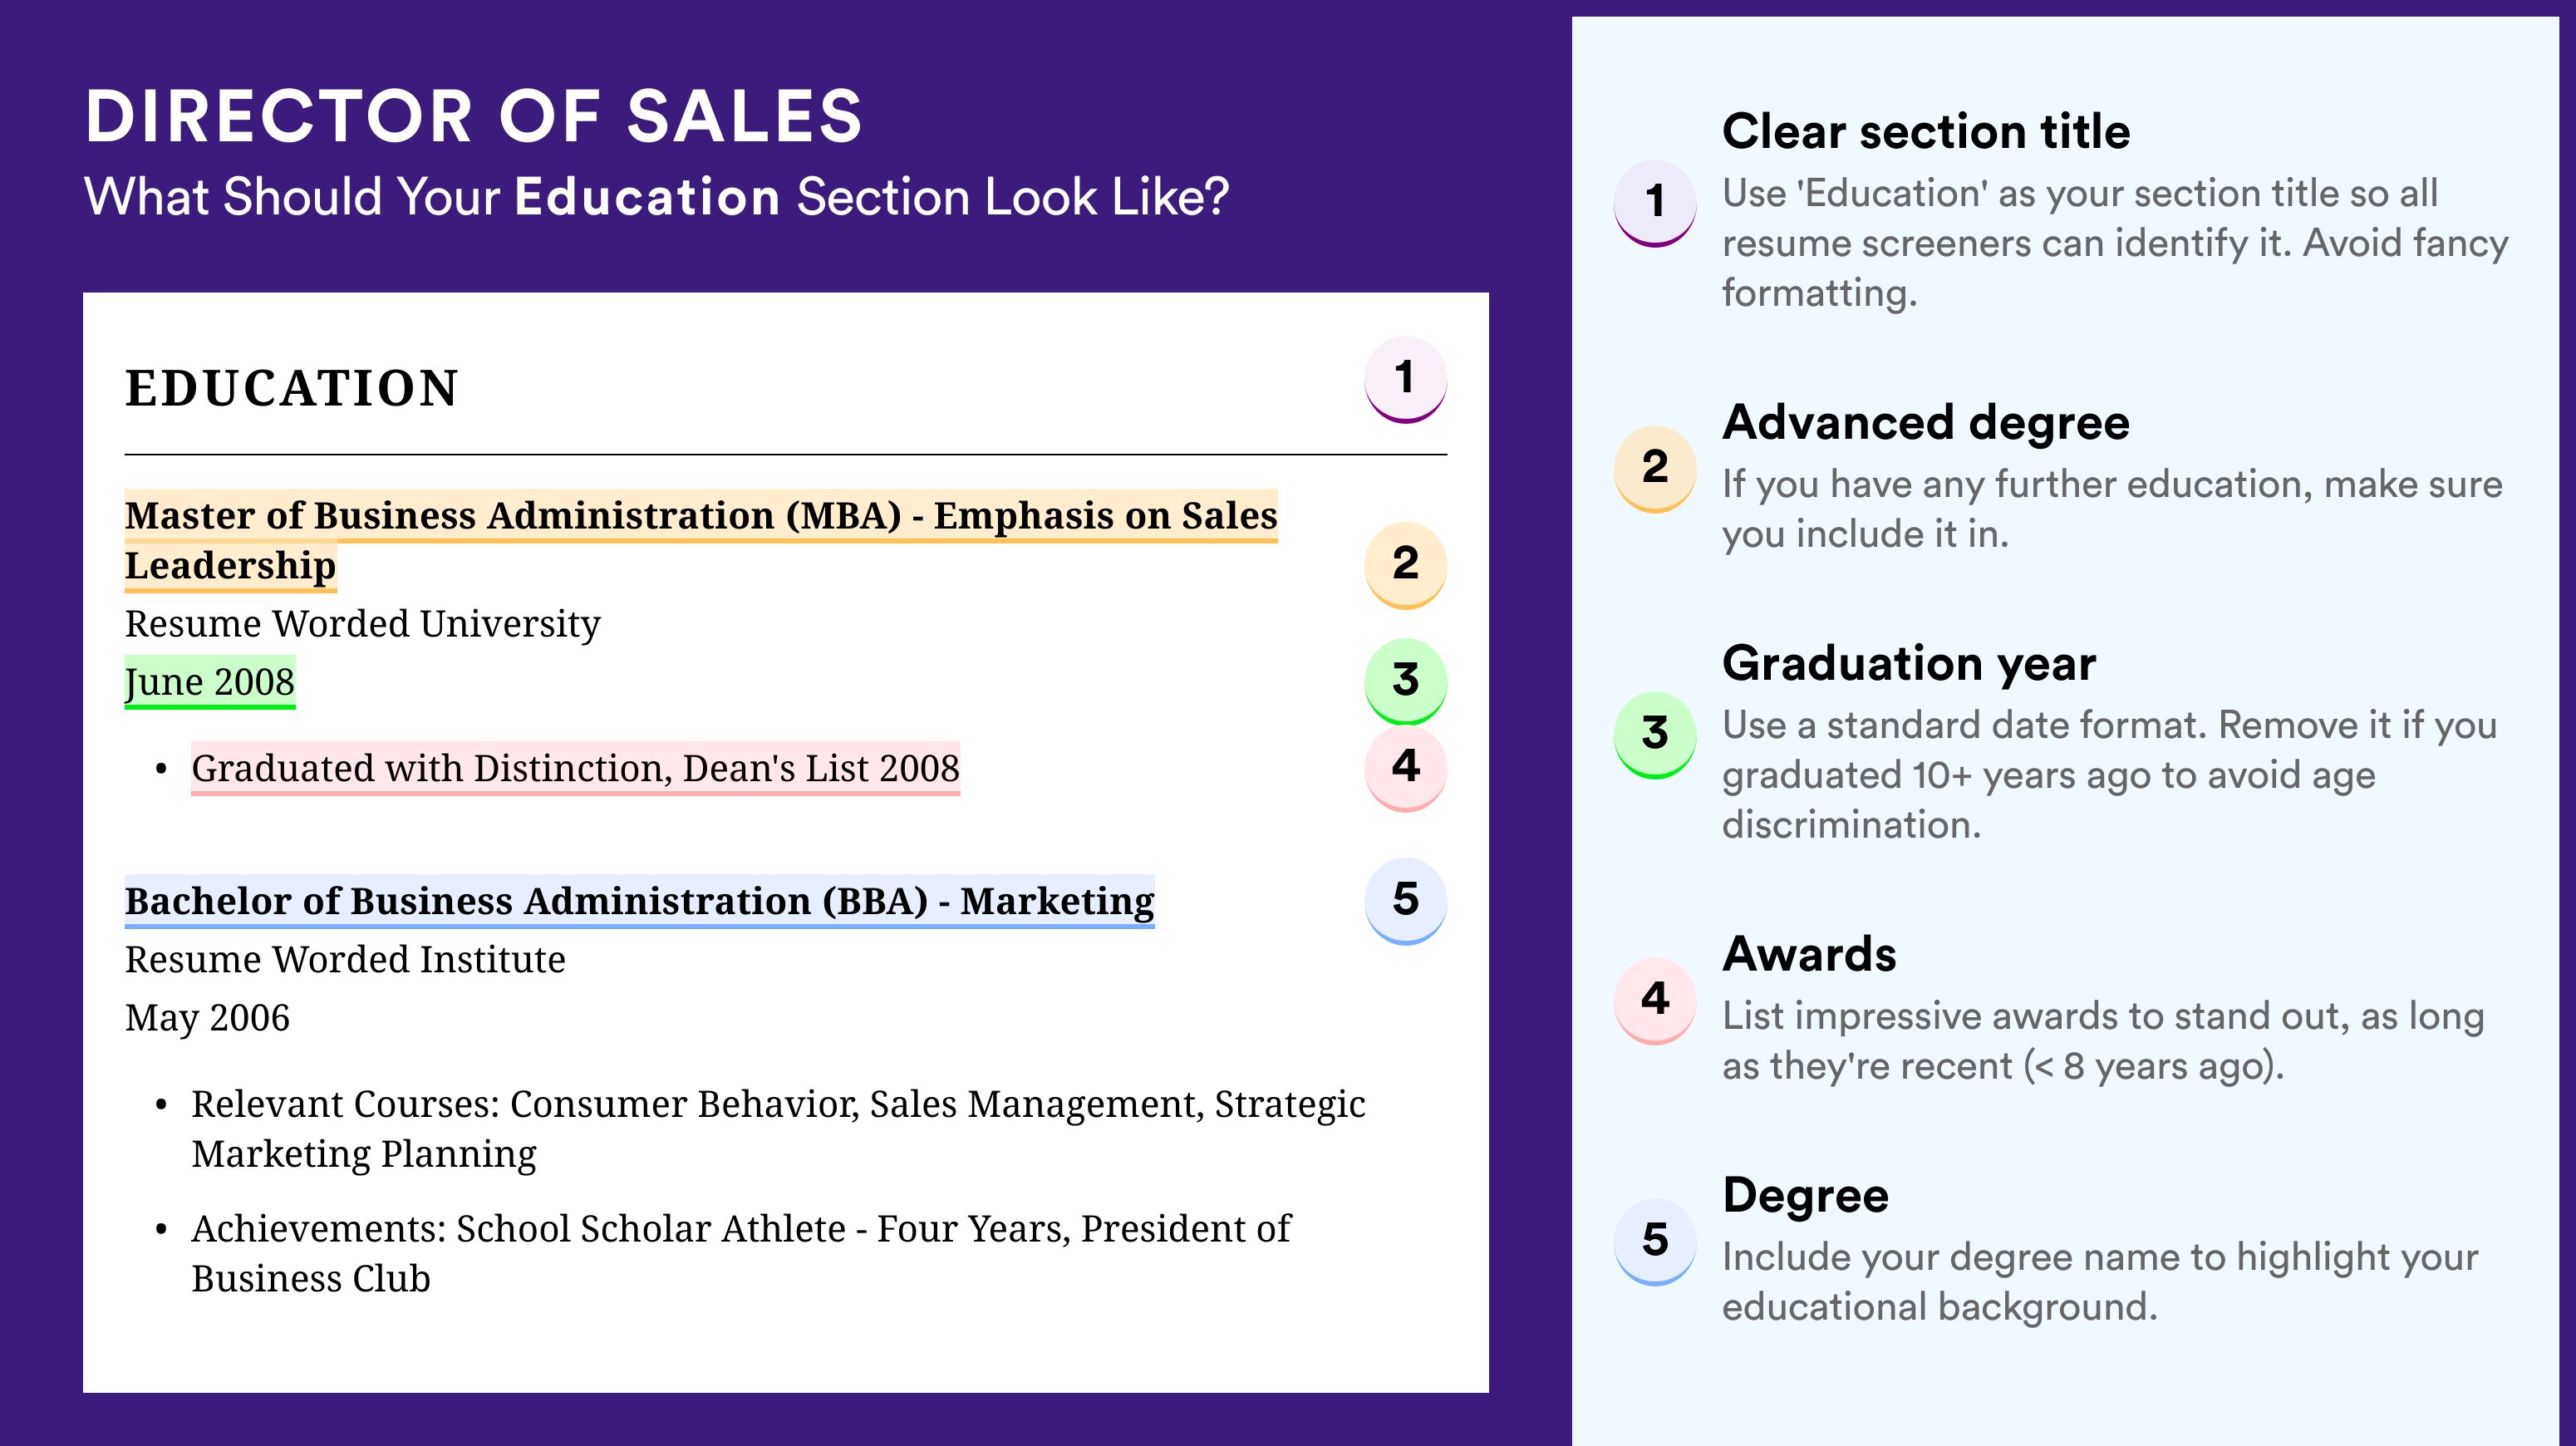The image size is (2576, 1446).
Task: Click badge 1 beside the EDUCATION heading
Action: (1405, 379)
